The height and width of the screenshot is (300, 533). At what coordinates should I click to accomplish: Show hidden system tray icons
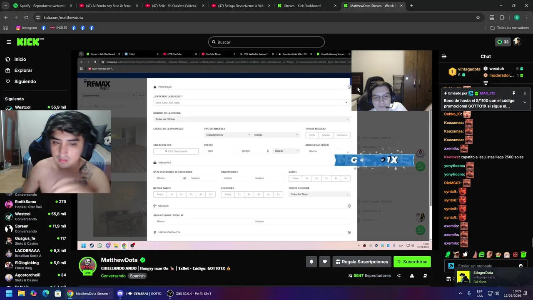click(x=461, y=293)
